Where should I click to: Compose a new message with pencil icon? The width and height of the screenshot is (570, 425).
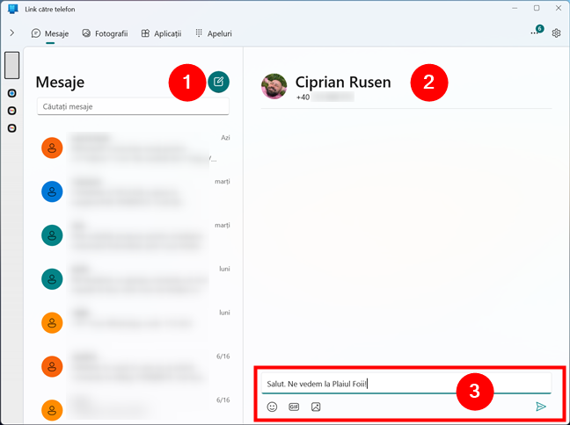[x=218, y=82]
